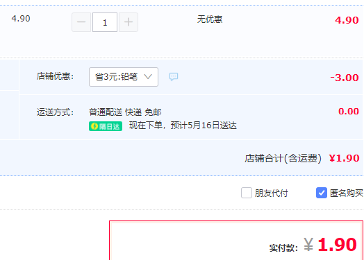
Task: Click 现在下单，预计5月16日送达 delivery estimate
Action: [x=183, y=125]
